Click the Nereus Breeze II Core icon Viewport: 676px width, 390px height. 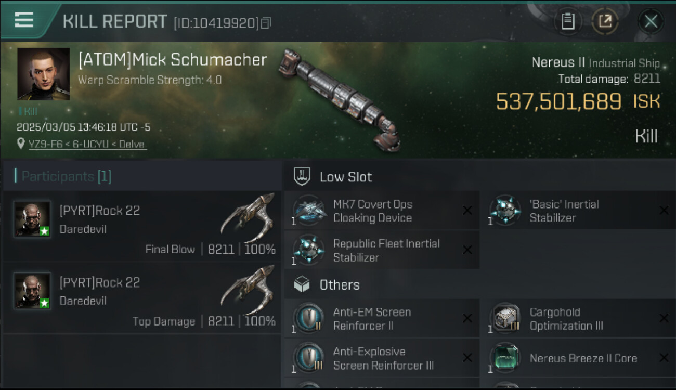click(505, 358)
